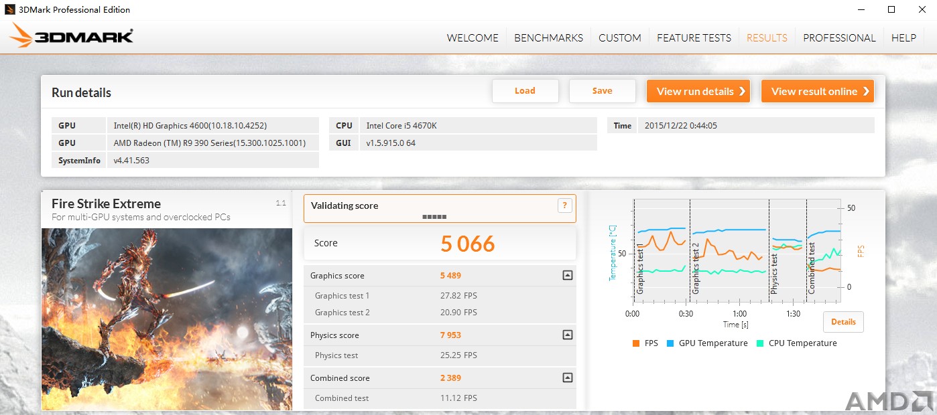The image size is (937, 415).
Task: Switch to the BENCHMARKS tab
Action: click(x=548, y=37)
